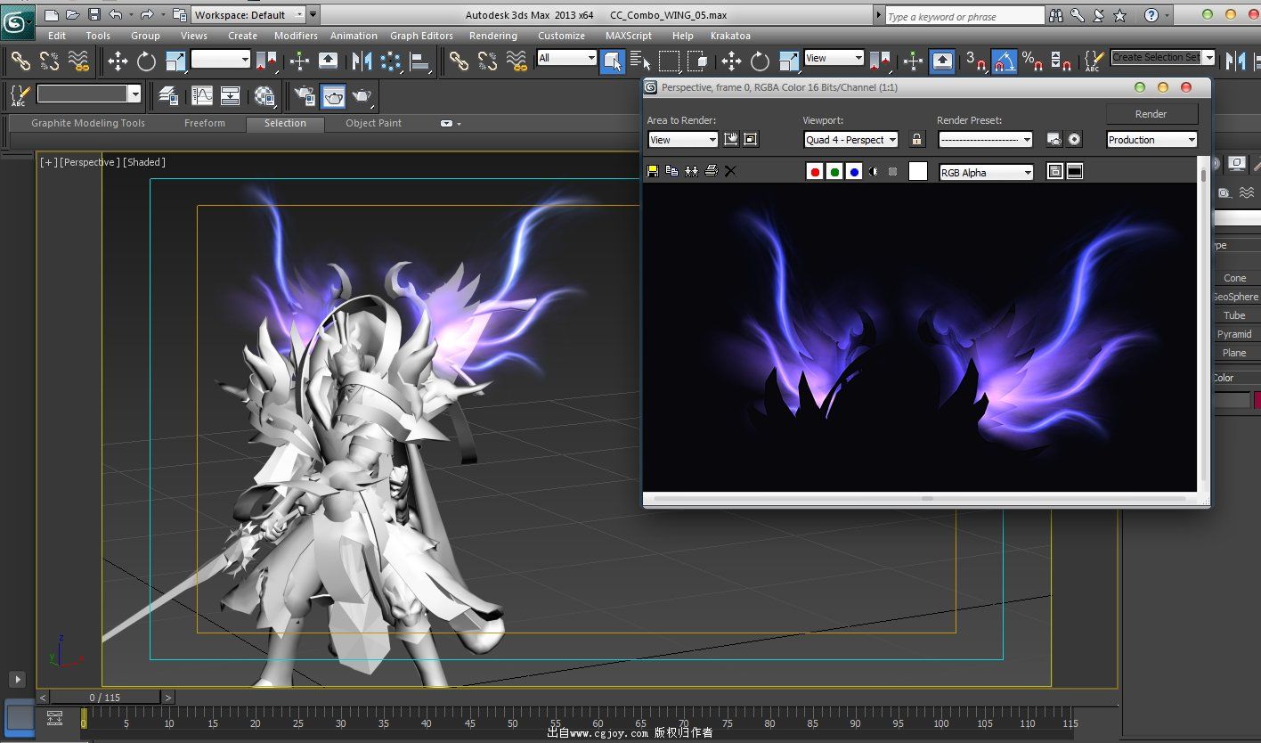Toggle Percent Snap in main toolbar

tap(1033, 61)
